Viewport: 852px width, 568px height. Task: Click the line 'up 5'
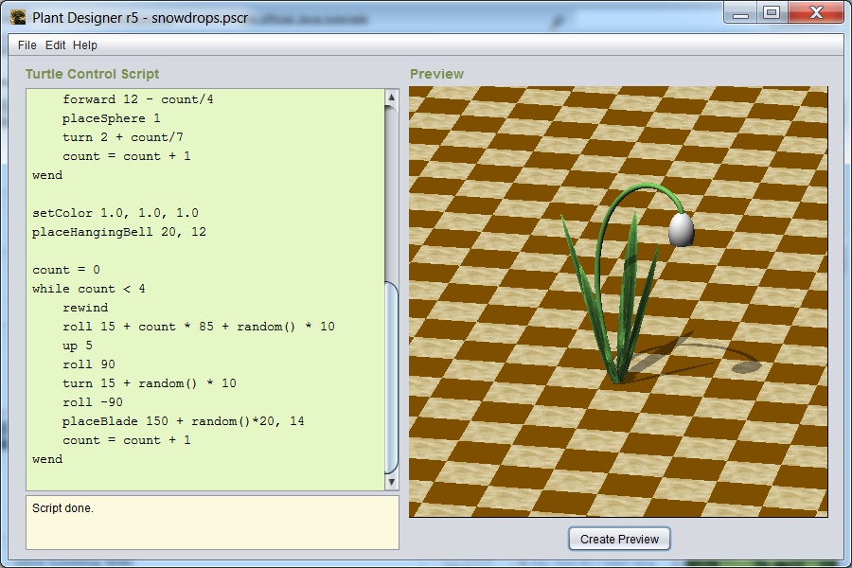tap(78, 346)
